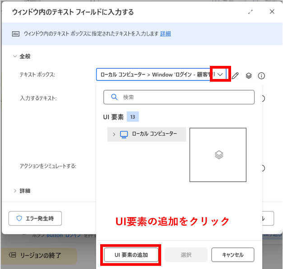Click the 選択 button
The height and width of the screenshot is (269, 283).
click(186, 255)
